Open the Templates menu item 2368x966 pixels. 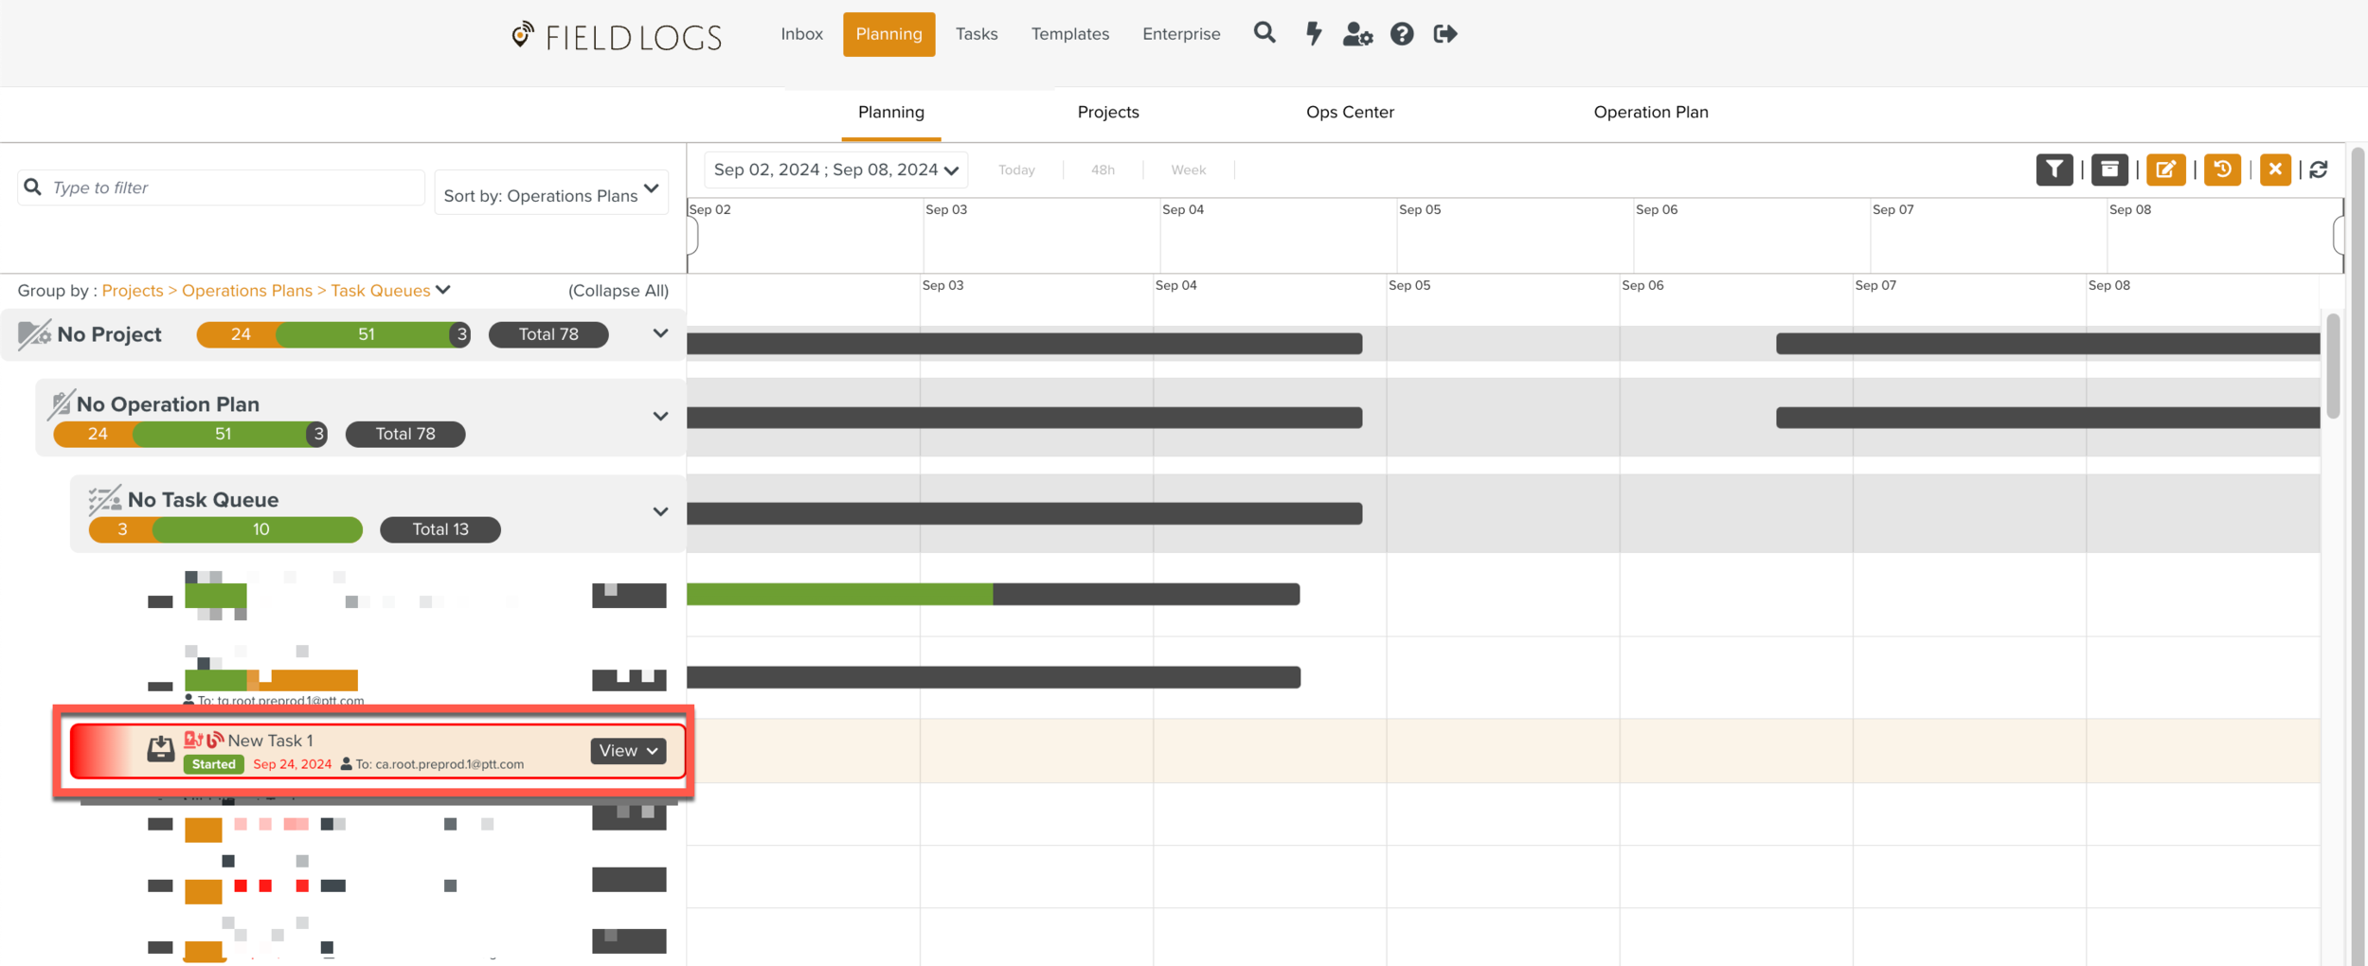click(x=1069, y=34)
